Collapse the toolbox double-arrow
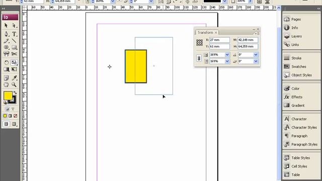 pyautogui.click(x=4, y=9)
